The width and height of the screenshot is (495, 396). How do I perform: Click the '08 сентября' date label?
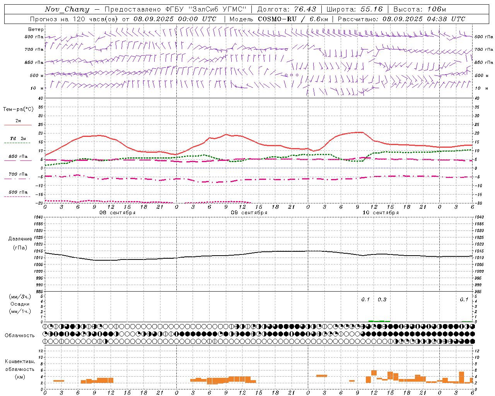coord(118,213)
